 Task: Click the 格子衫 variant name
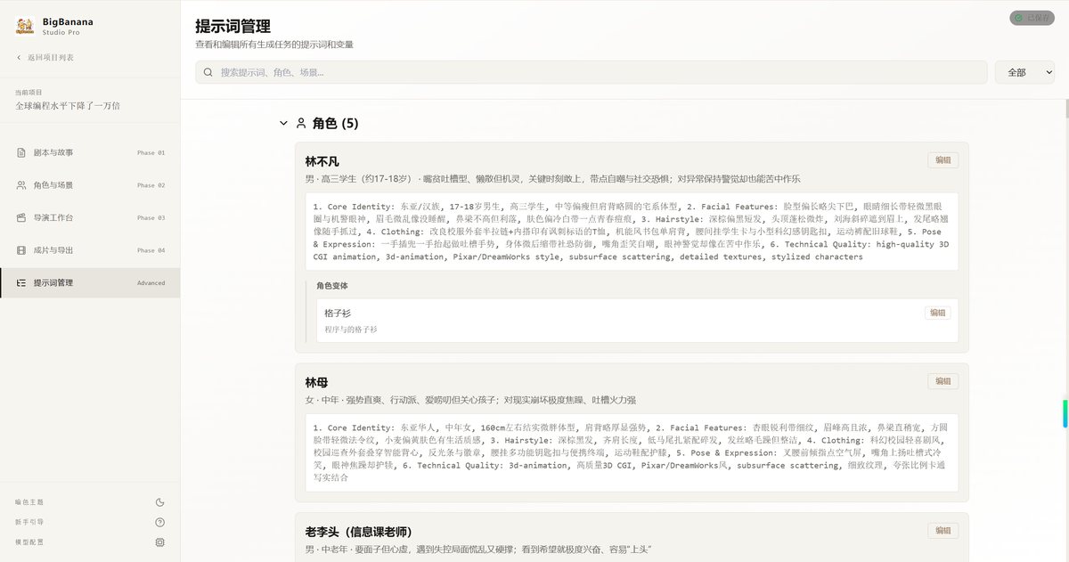[338, 314]
